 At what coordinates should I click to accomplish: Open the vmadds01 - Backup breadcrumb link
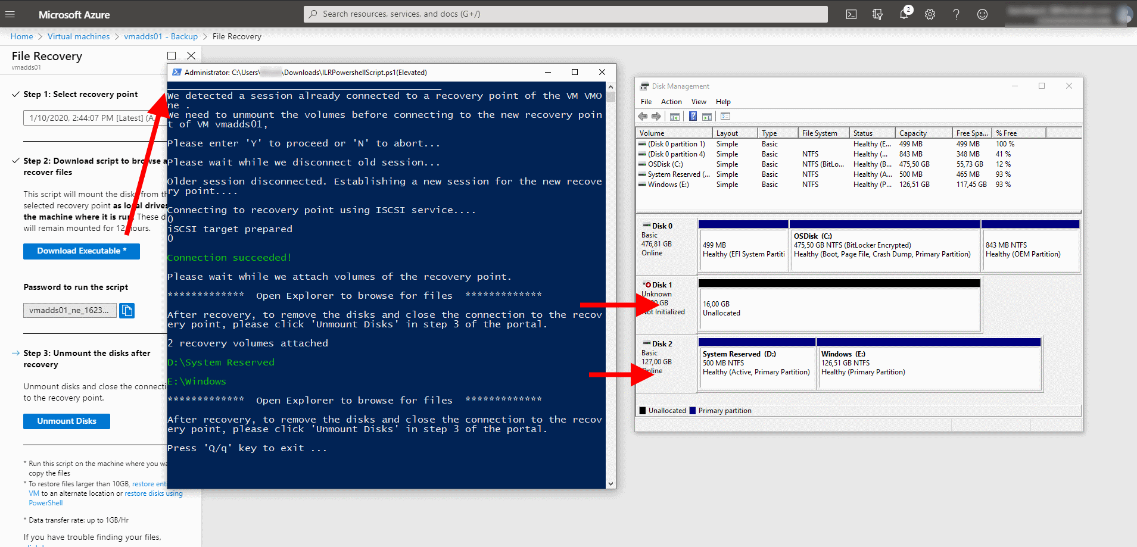click(x=161, y=36)
